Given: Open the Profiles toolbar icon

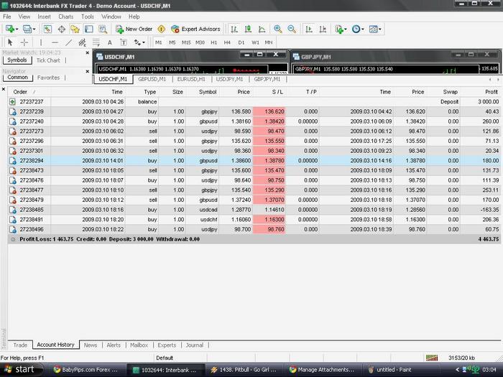Looking at the screenshot, I should pyautogui.click(x=27, y=29).
